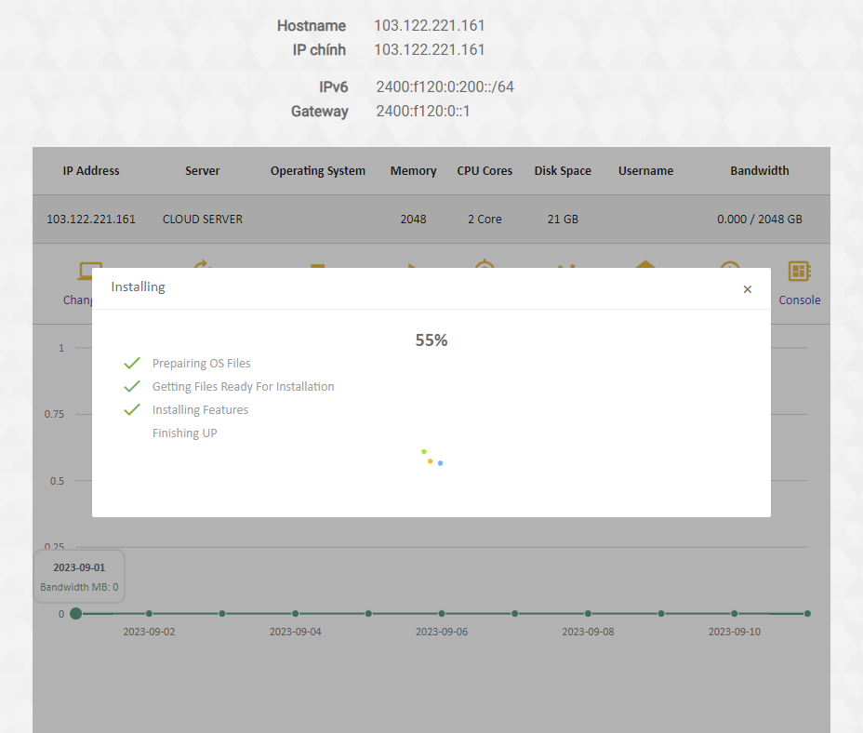Click the Hostname value 103.122.221.161
The width and height of the screenshot is (863, 733).
430,26
